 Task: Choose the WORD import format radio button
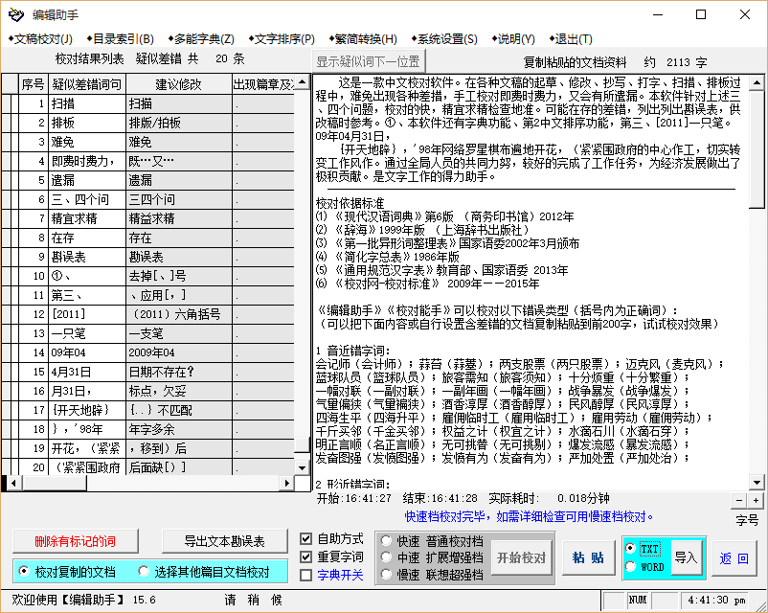coord(630,567)
